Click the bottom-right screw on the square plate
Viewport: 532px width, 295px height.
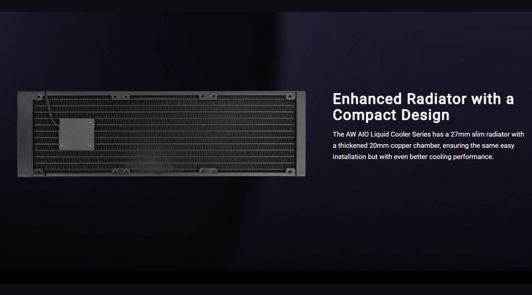click(90, 146)
